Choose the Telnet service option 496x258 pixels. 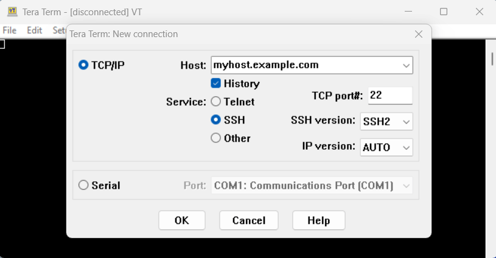click(x=215, y=102)
